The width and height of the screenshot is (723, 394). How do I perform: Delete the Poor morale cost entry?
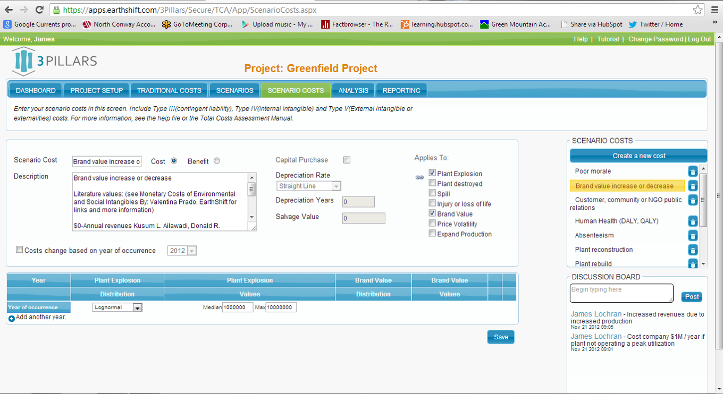tap(693, 172)
